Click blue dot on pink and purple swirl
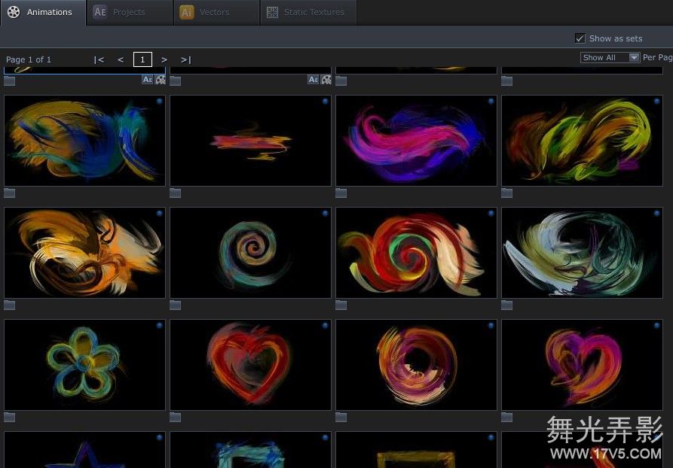 click(491, 101)
